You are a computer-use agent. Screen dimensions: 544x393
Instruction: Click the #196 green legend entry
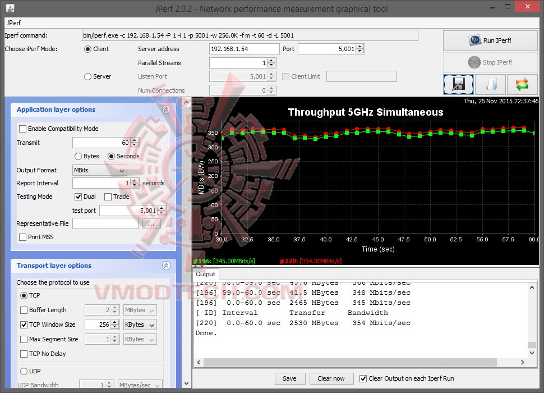[224, 261]
